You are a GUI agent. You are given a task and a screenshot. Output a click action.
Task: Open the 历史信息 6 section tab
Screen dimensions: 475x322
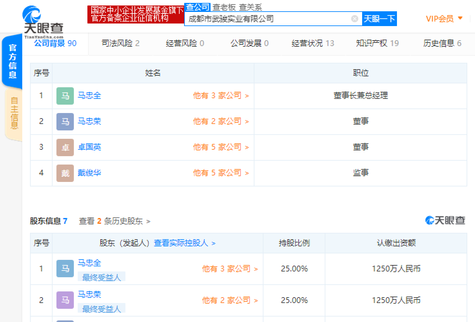point(442,43)
